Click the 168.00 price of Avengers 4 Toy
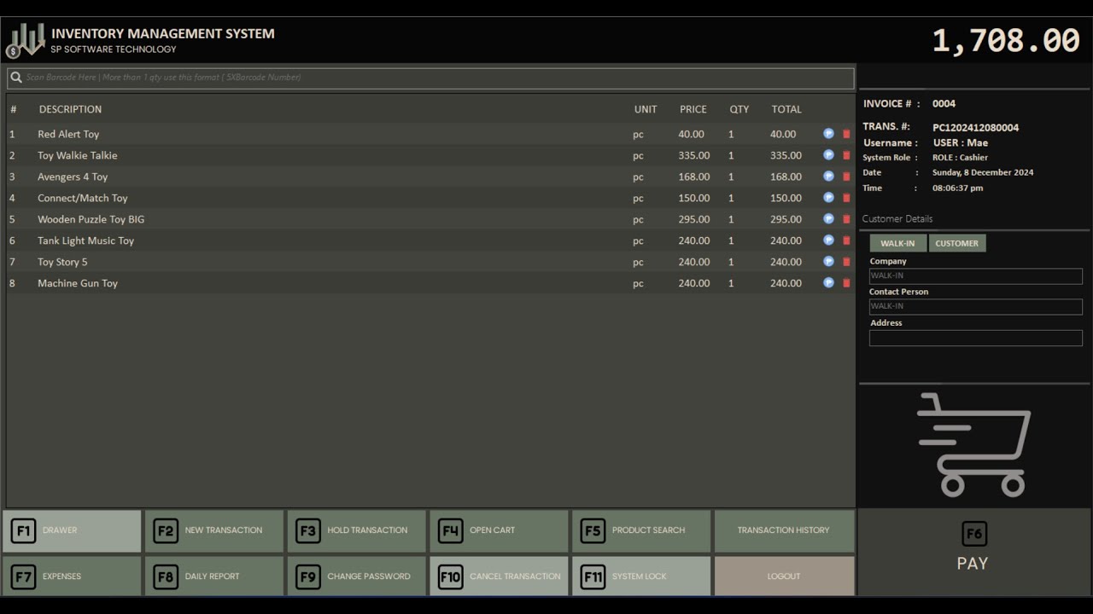 (x=694, y=177)
